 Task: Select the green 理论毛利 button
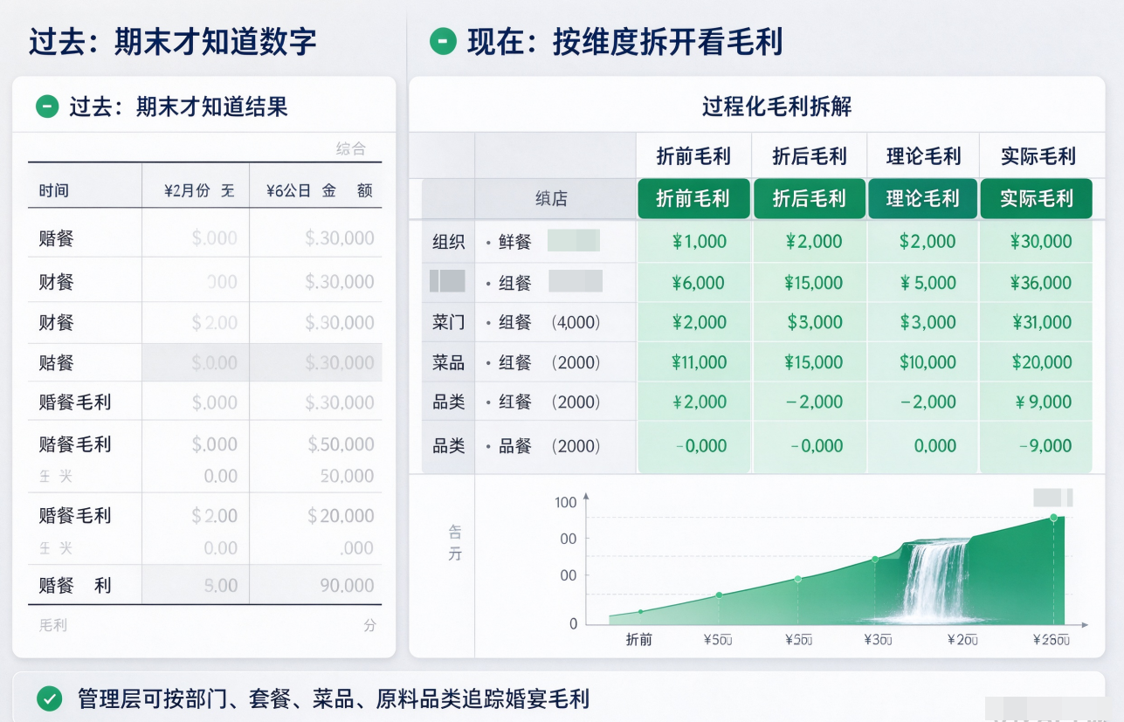point(922,198)
